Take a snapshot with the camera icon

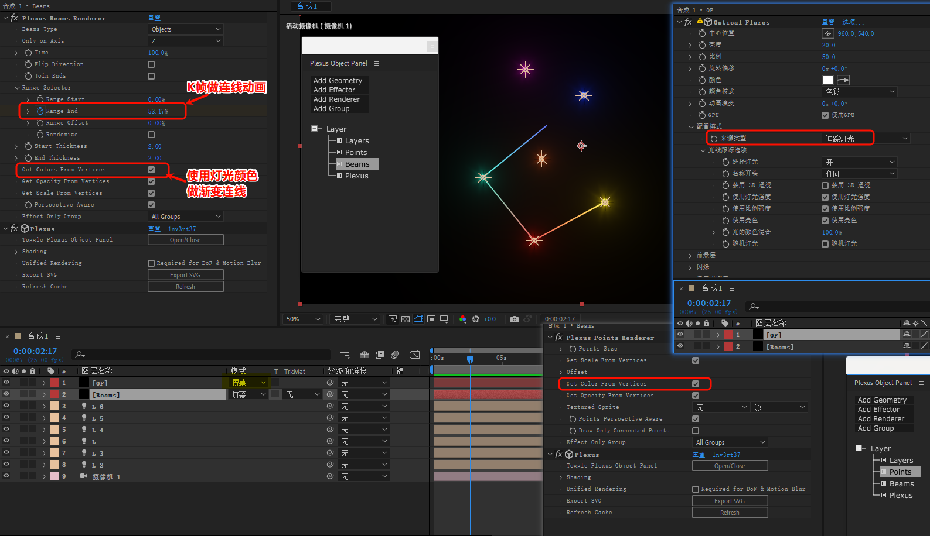pos(514,319)
